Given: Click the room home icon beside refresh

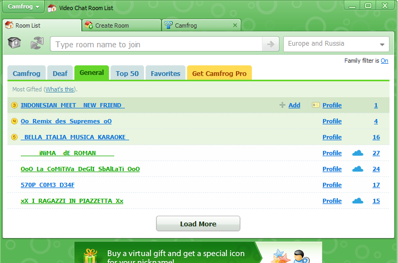Looking at the screenshot, I should 14,43.
